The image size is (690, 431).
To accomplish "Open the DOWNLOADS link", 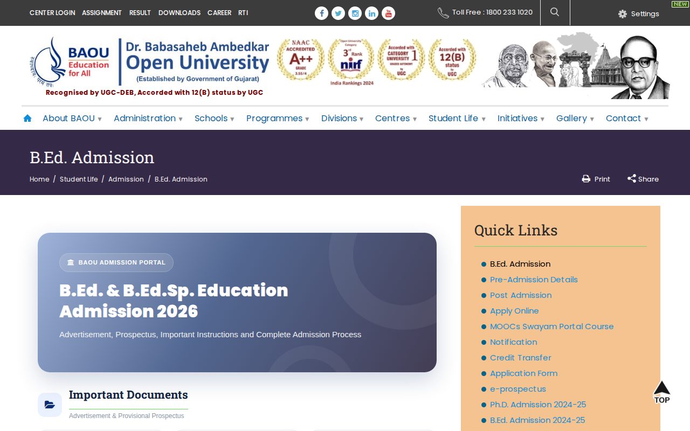I will coord(180,12).
